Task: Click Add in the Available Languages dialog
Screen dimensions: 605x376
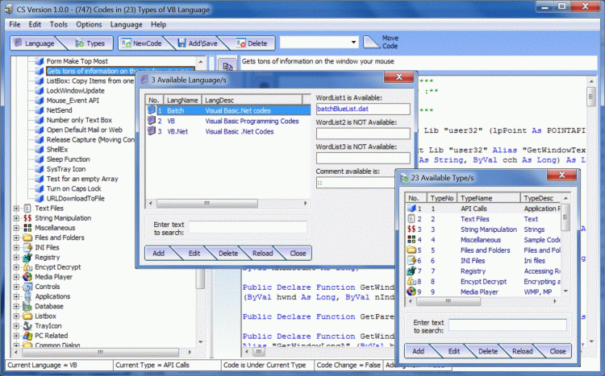Action: (158, 253)
